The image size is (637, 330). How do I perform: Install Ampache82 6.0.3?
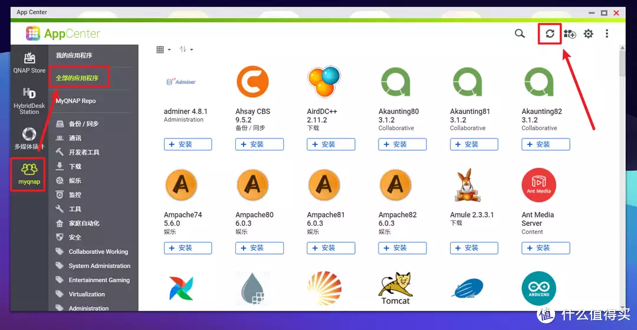(402, 247)
